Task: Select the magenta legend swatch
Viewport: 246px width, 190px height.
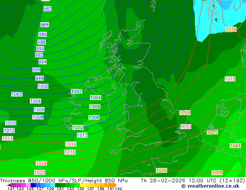Action: click(x=23, y=185)
